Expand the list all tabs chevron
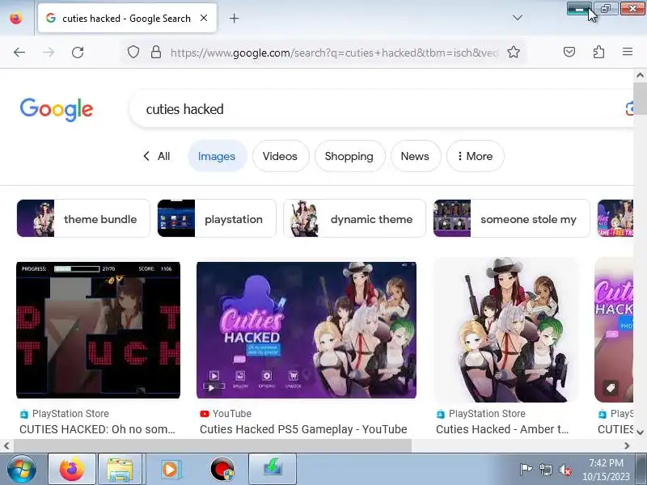The height and width of the screenshot is (485, 647). click(x=517, y=18)
